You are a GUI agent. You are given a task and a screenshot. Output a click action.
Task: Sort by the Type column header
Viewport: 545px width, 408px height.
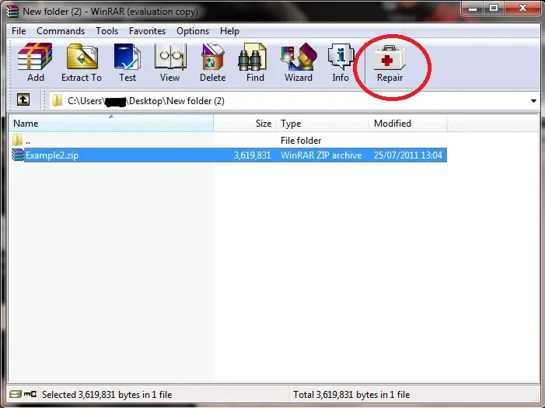323,124
